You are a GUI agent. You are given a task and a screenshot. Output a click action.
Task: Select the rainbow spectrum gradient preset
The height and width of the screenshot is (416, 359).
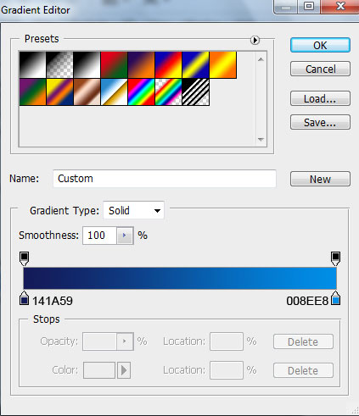point(141,92)
